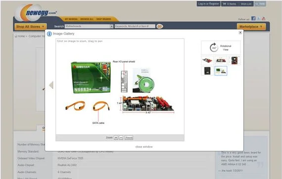Image resolution: width=282 pixels, height=179 pixels.
Task: Select the black box thumbnail
Action: [x=207, y=71]
